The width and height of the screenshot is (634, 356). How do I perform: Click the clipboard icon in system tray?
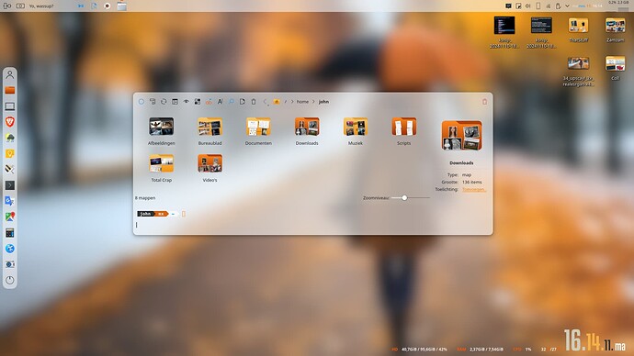point(558,6)
